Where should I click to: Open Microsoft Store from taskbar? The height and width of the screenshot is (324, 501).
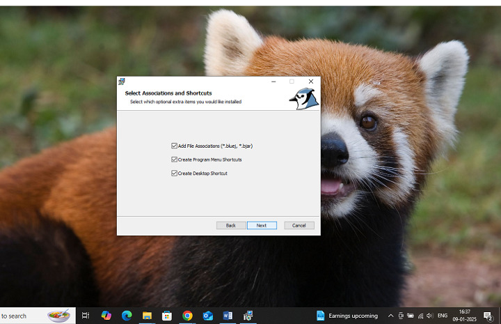(x=167, y=316)
